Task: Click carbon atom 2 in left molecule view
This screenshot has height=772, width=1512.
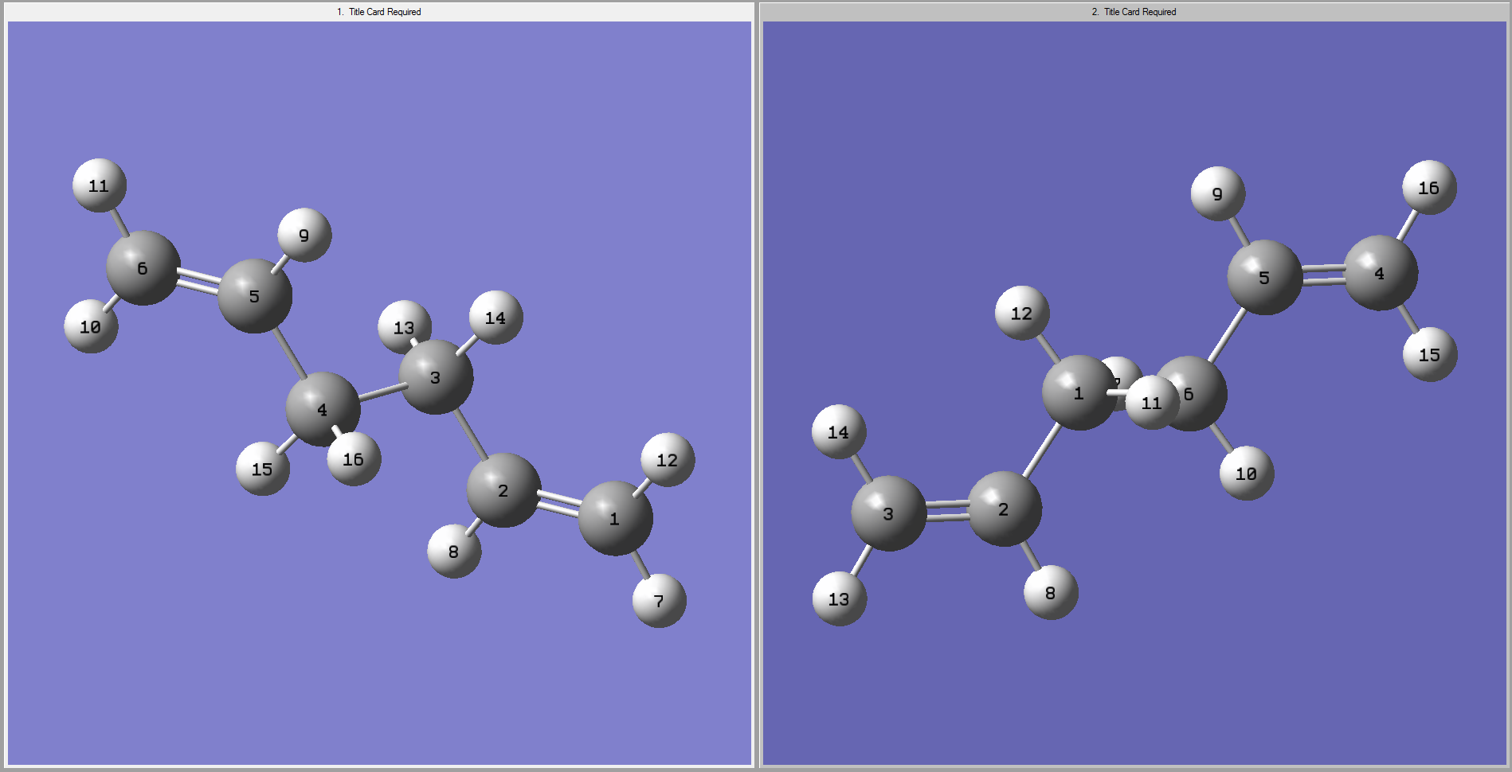Action: [503, 490]
